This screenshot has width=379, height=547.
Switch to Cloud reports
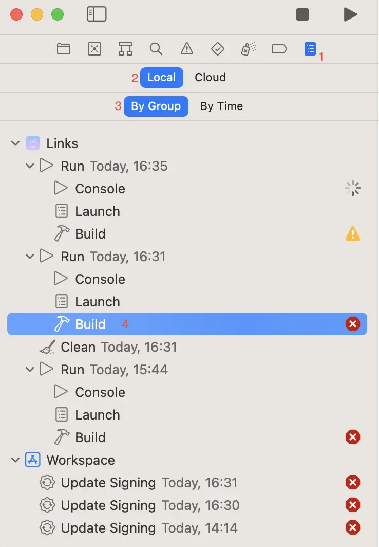[x=210, y=78]
